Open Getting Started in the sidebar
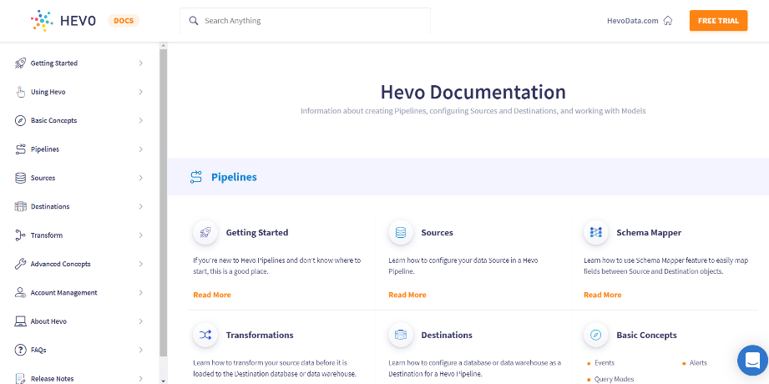 tap(54, 63)
